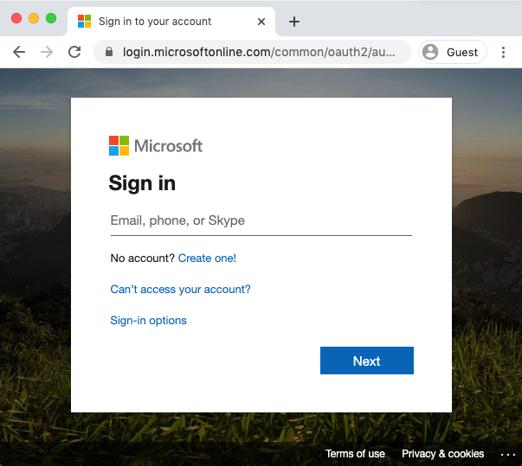Click the Guest profile button
522x466 pixels.
[x=452, y=52]
